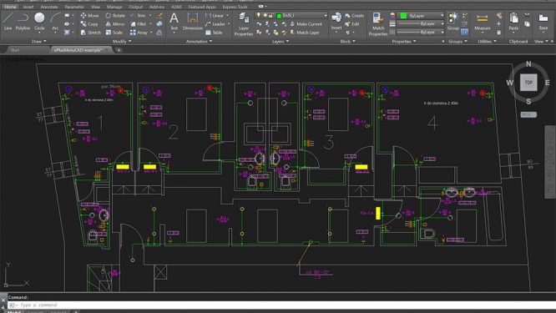The height and width of the screenshot is (313, 556).
Task: Click the object color wheel icon
Action: (x=392, y=16)
